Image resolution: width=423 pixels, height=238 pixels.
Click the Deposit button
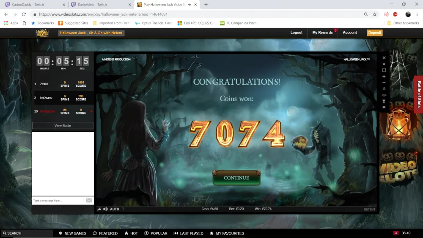pyautogui.click(x=375, y=33)
